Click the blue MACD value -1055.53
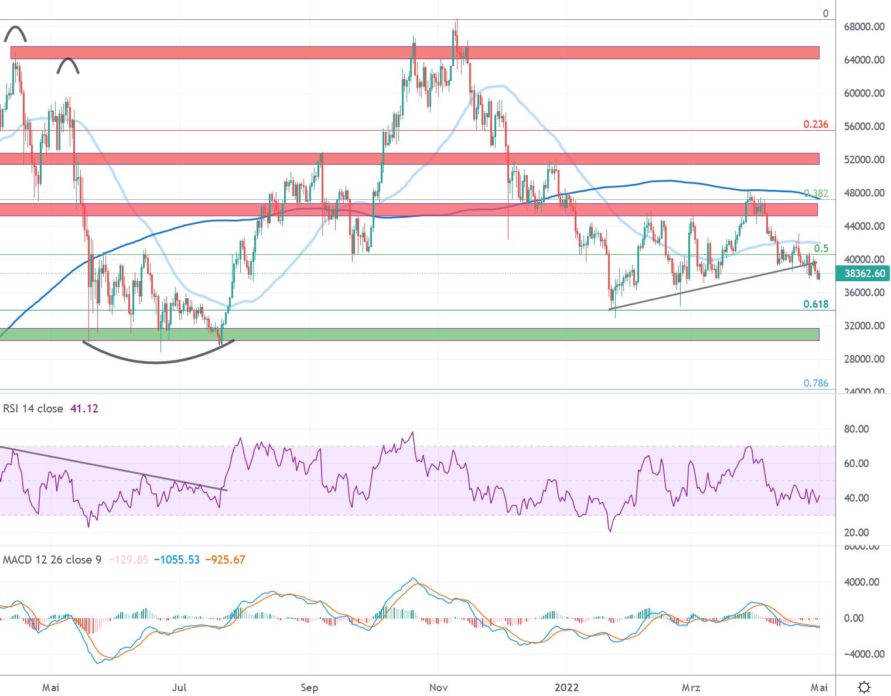Viewport: 891px width, 696px height. [x=176, y=559]
